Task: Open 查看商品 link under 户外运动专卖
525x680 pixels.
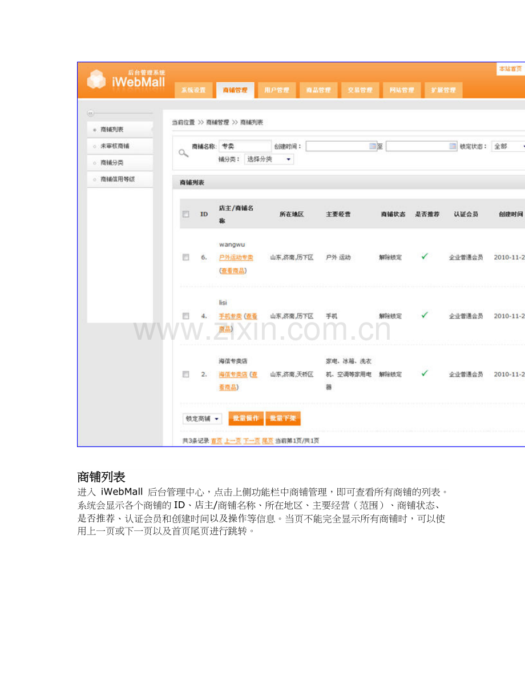Action: coord(233,269)
